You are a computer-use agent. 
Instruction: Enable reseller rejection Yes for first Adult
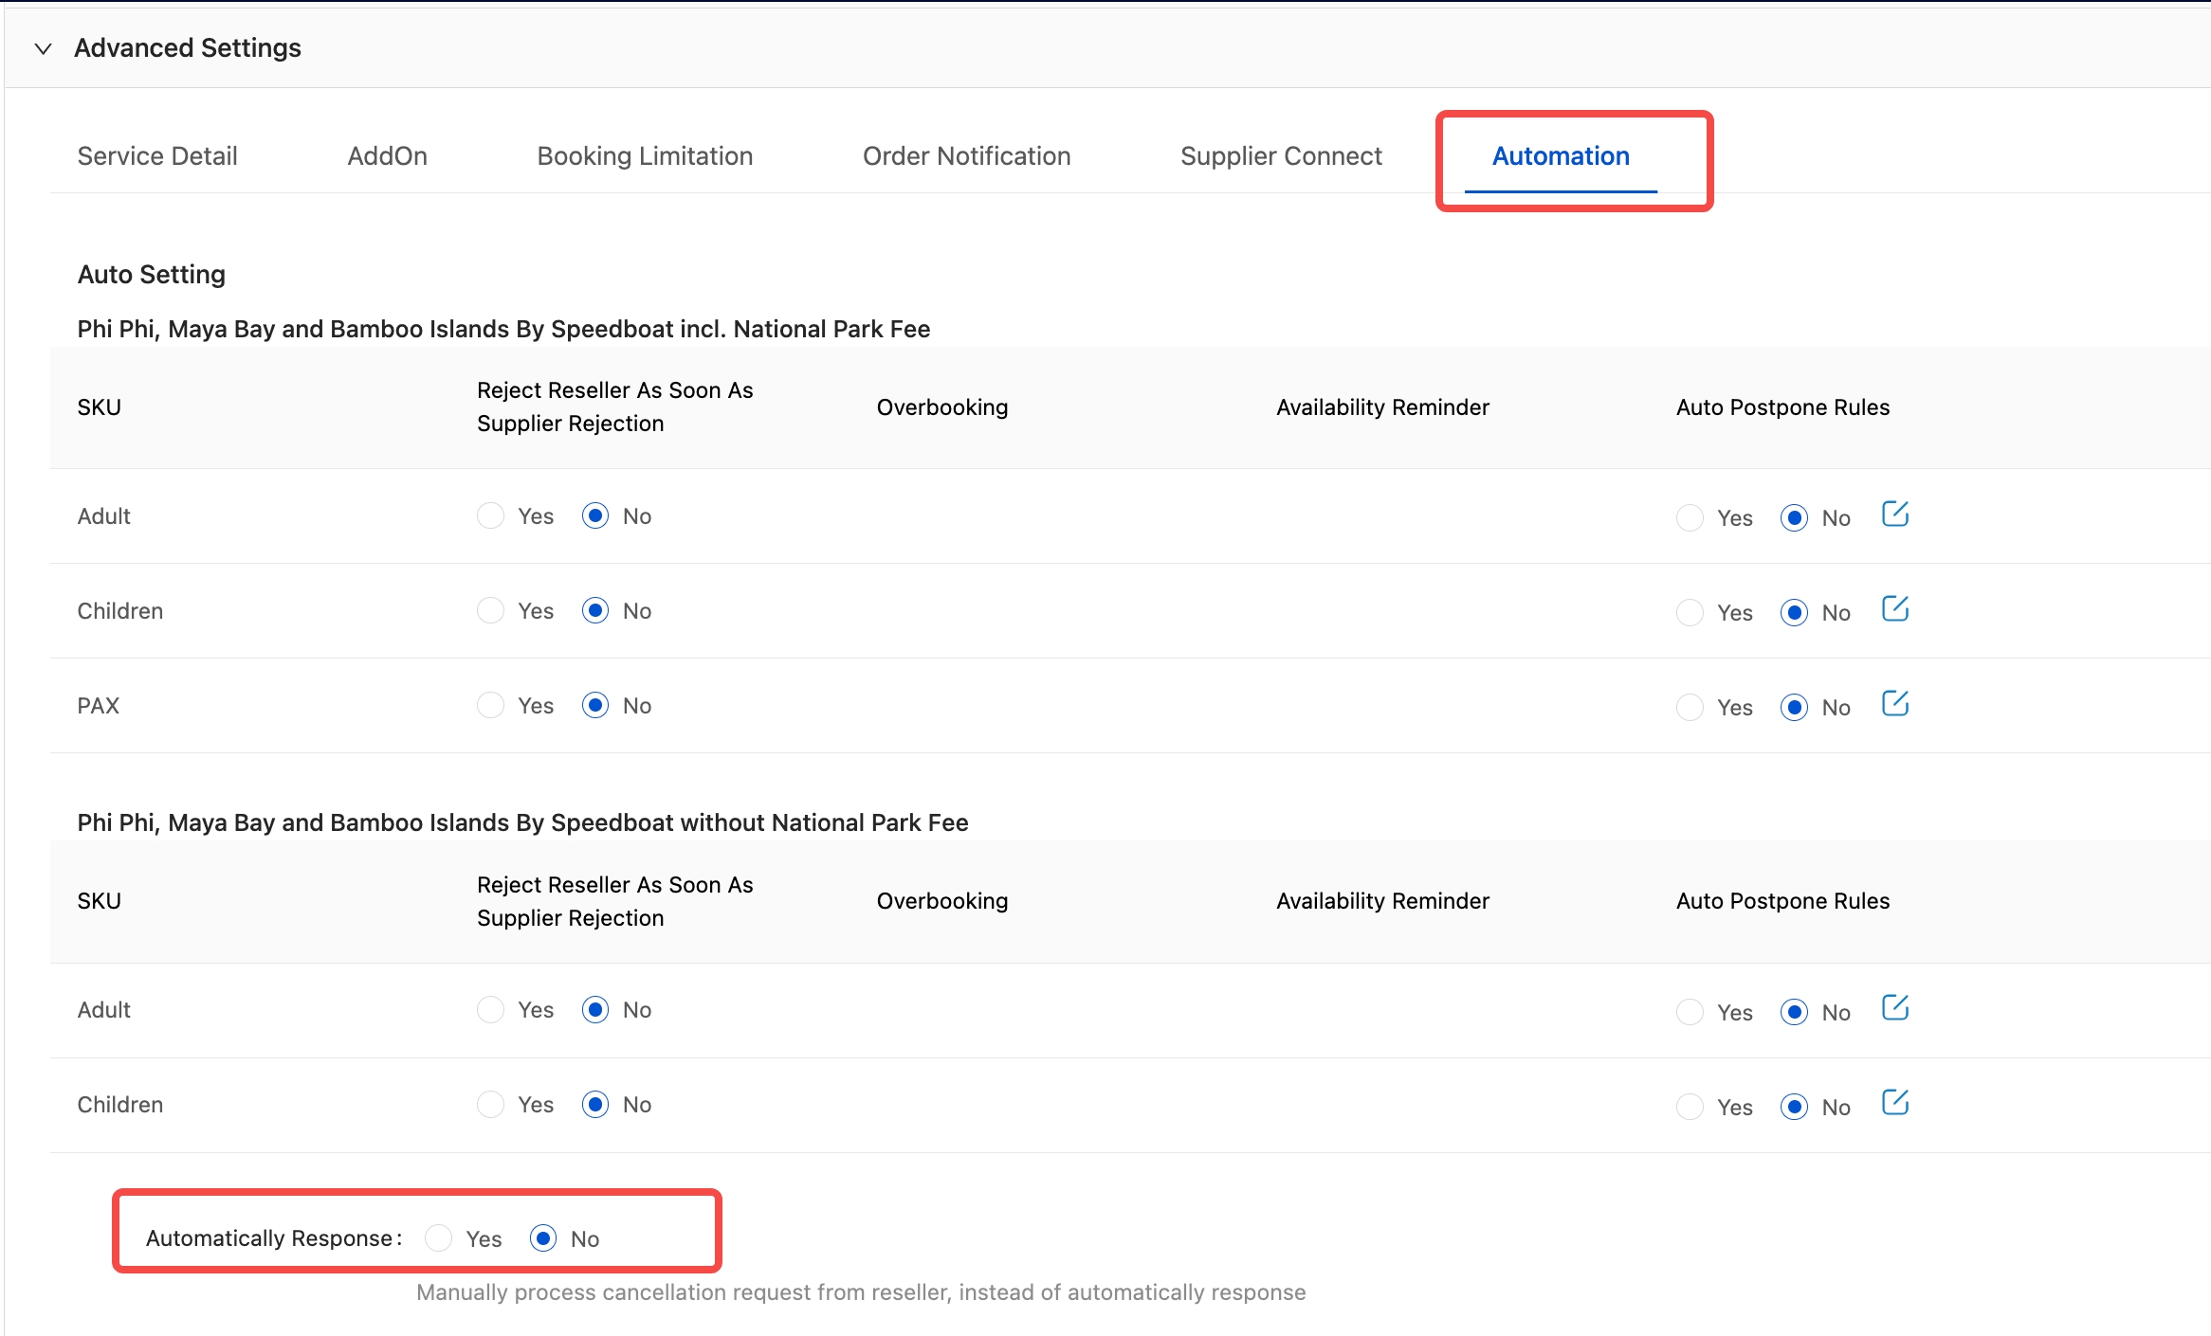coord(490,515)
